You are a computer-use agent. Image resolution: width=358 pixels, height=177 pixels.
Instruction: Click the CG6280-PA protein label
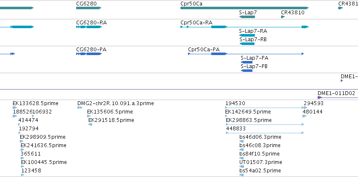(x=91, y=50)
